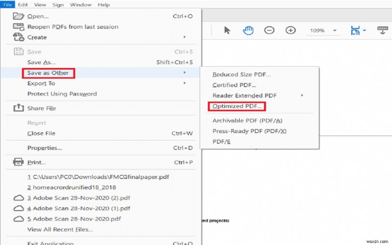Click the Print printer icon

pyautogui.click(x=18, y=162)
